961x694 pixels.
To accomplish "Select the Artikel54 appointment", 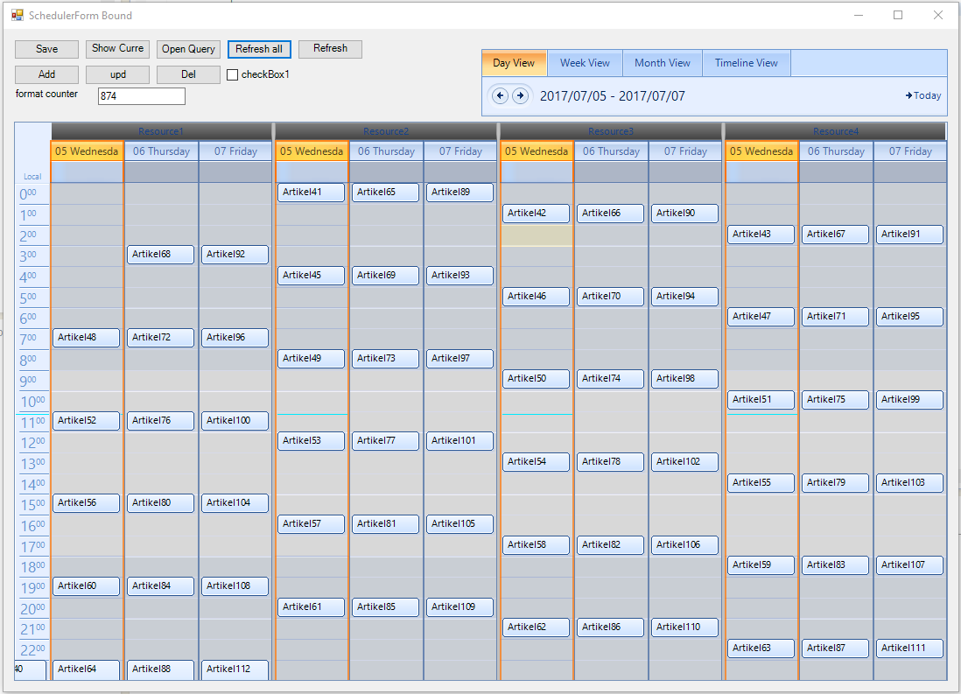I will click(x=536, y=461).
